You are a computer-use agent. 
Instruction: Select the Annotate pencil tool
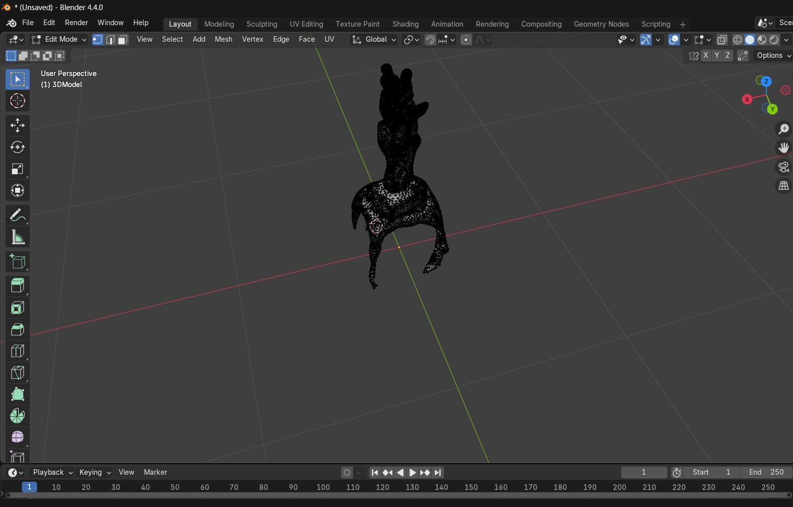18,215
